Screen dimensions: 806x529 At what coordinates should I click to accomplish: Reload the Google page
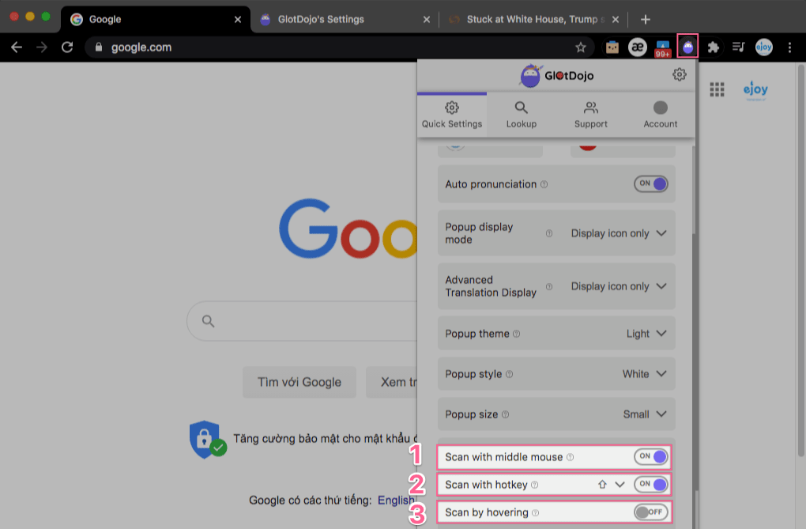(67, 47)
